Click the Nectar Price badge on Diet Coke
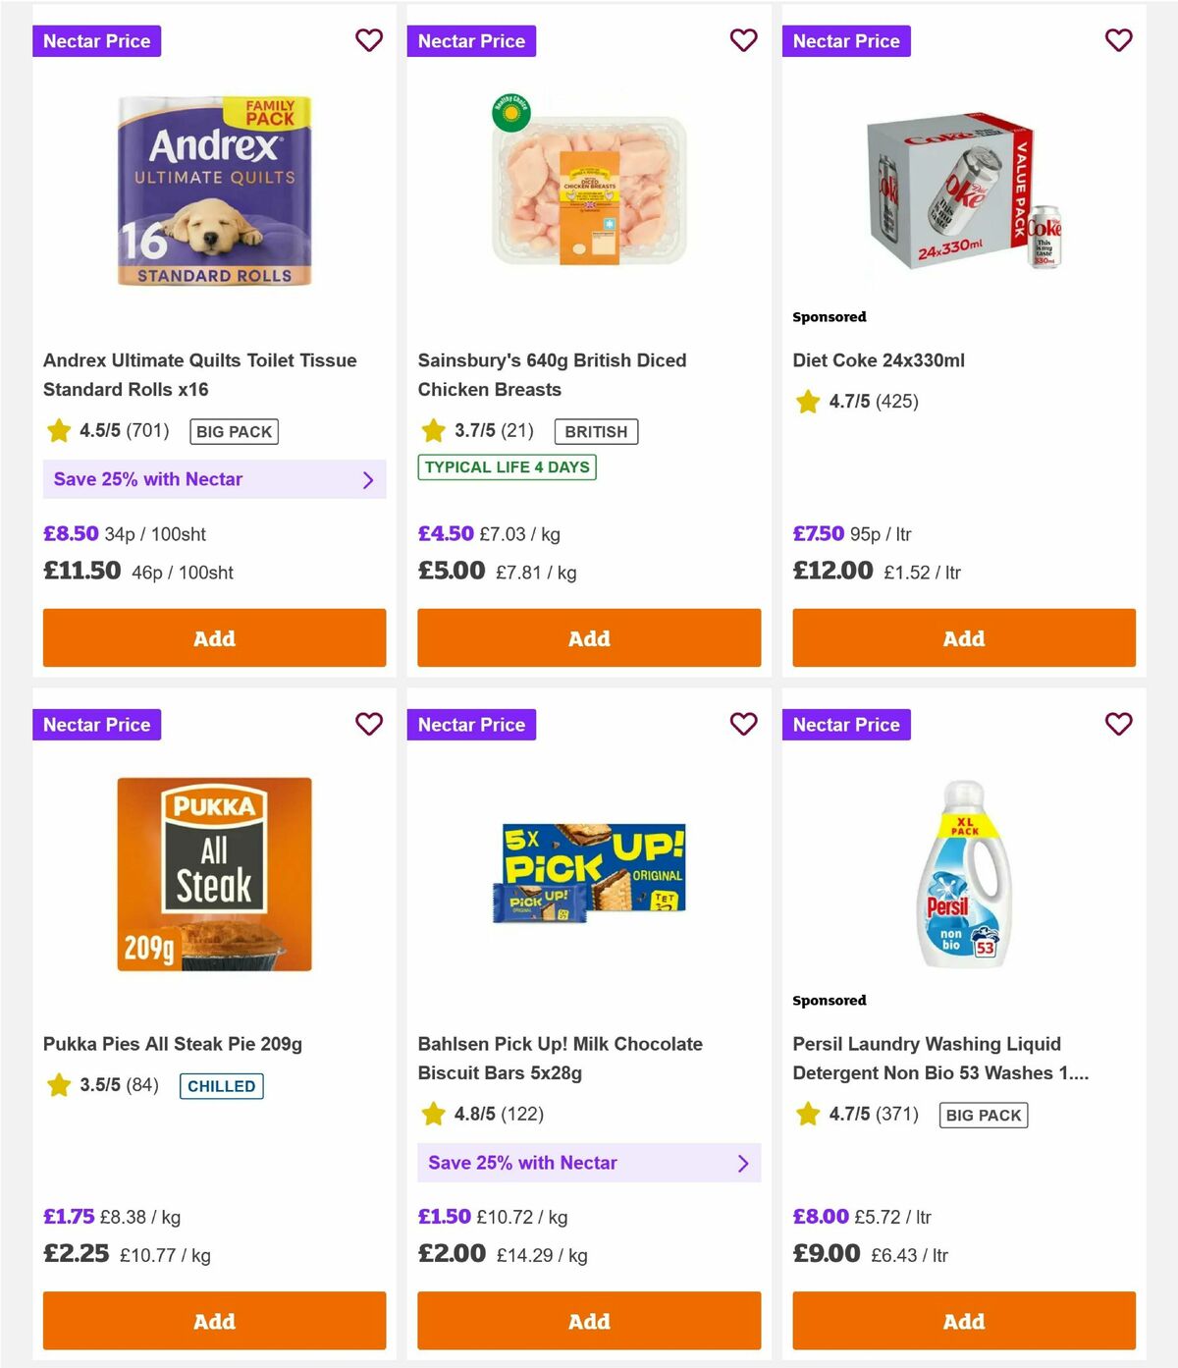The image size is (1178, 1368). coord(847,40)
